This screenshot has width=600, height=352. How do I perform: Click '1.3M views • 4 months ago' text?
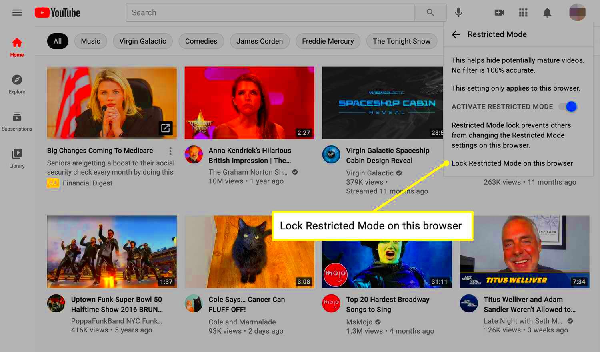tap(390, 331)
